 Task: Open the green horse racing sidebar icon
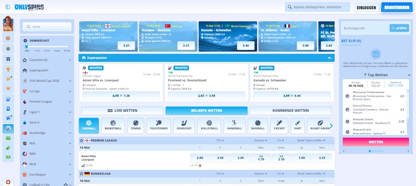pyautogui.click(x=8, y=147)
